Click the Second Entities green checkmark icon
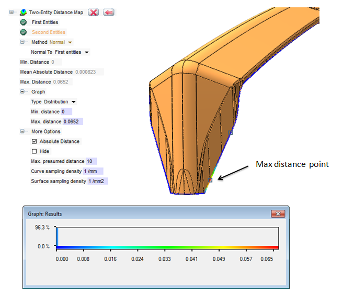 24,32
